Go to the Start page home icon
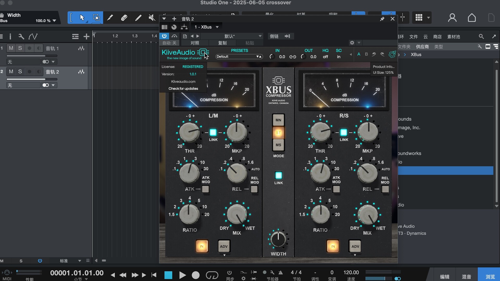500x281 pixels. (x=472, y=18)
